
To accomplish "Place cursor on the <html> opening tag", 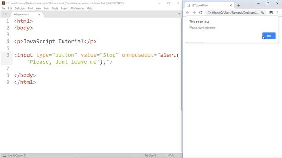I will tap(23, 21).
